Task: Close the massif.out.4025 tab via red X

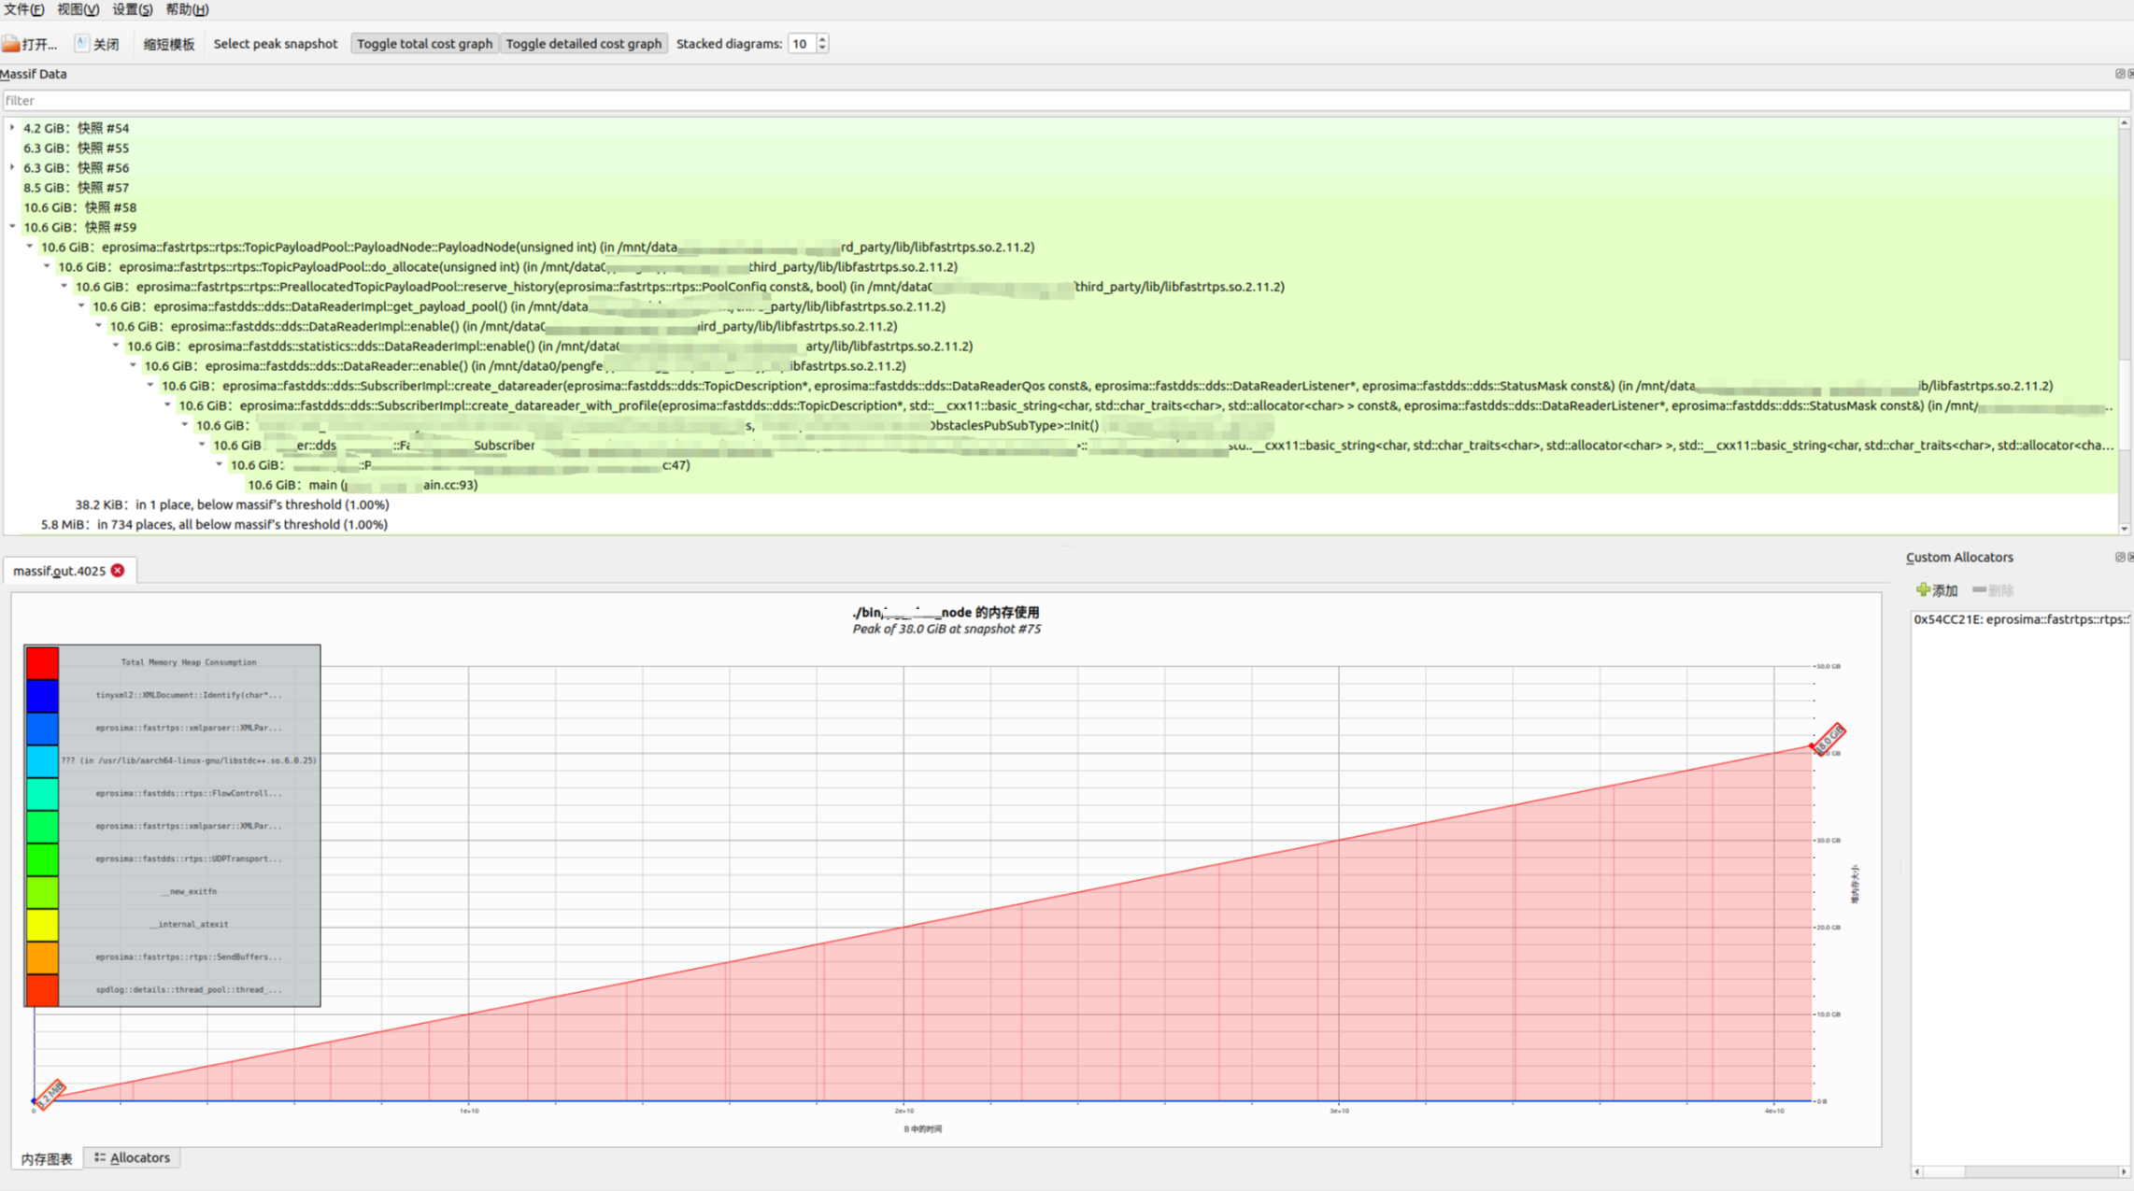Action: (118, 570)
